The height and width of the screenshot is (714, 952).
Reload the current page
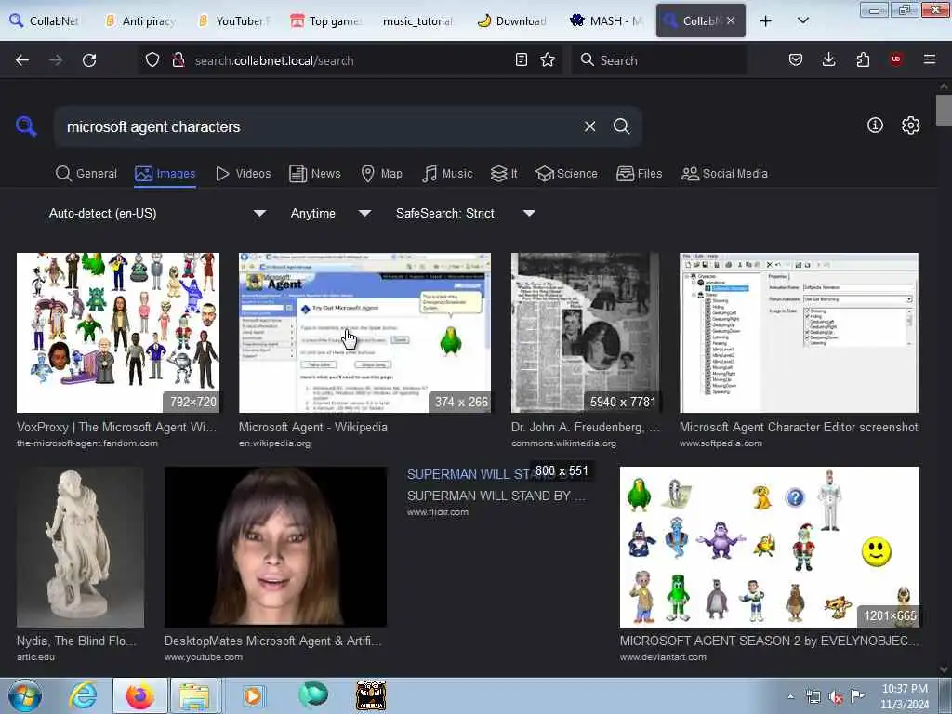pos(89,60)
